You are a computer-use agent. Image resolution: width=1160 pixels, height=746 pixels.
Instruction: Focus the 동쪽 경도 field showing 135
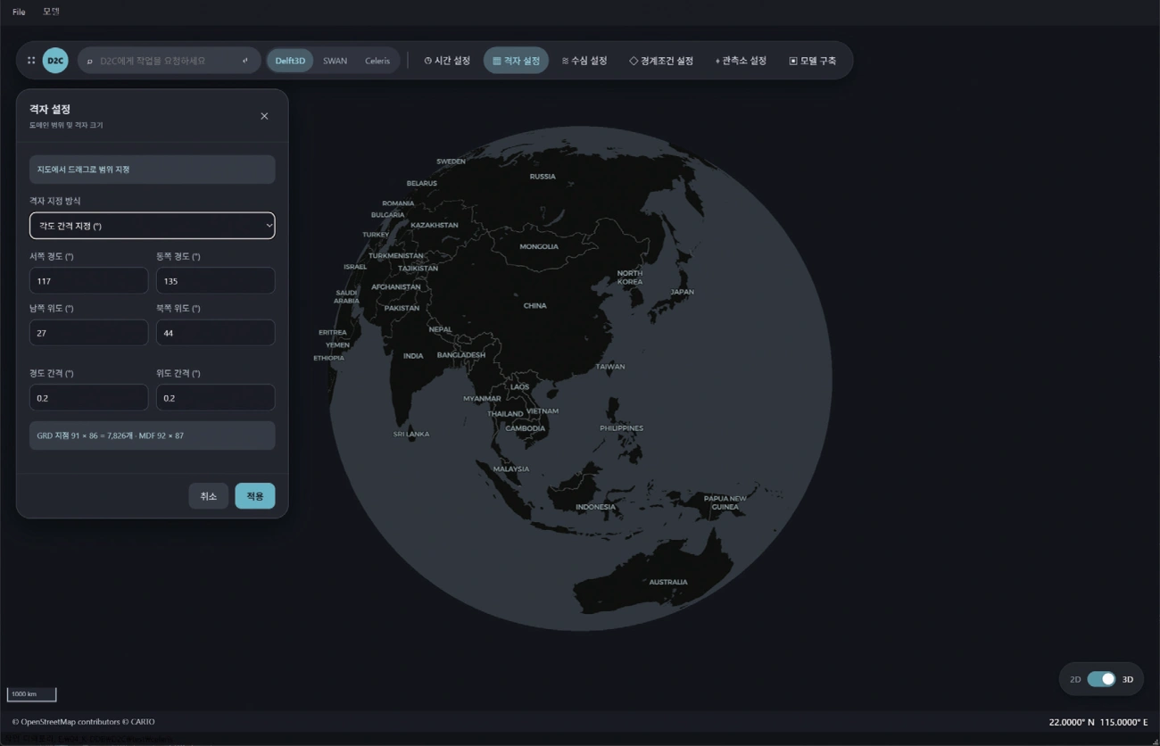pos(215,281)
